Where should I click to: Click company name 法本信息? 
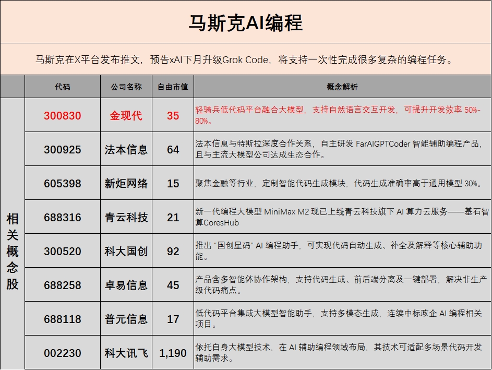tap(126, 149)
